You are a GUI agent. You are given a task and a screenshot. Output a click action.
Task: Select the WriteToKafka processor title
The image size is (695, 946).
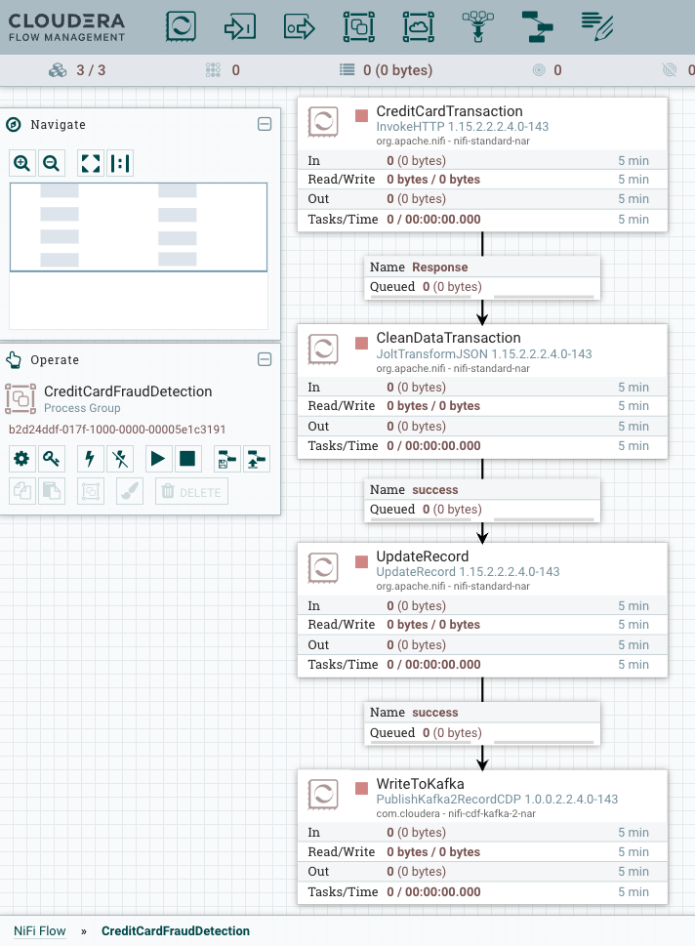pyautogui.click(x=420, y=784)
